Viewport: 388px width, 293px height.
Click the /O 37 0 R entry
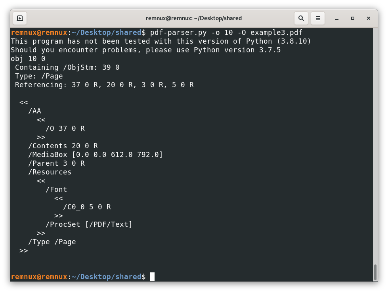click(x=65, y=128)
